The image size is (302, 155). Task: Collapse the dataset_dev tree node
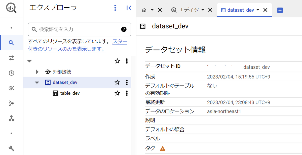tap(37, 83)
